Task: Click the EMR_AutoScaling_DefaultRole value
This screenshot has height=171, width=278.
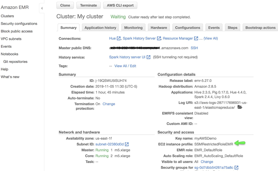Action: click(219, 156)
